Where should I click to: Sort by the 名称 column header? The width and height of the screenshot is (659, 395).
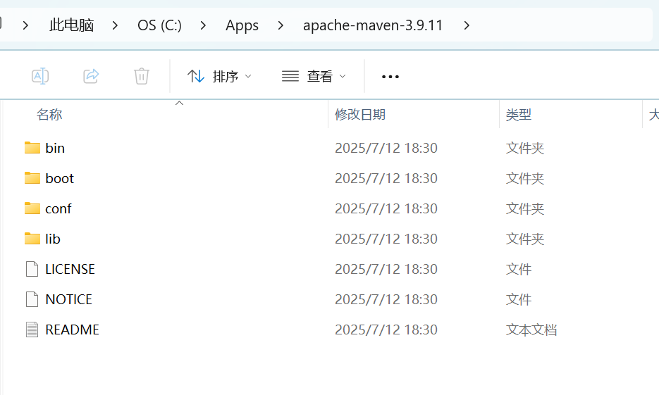click(49, 115)
